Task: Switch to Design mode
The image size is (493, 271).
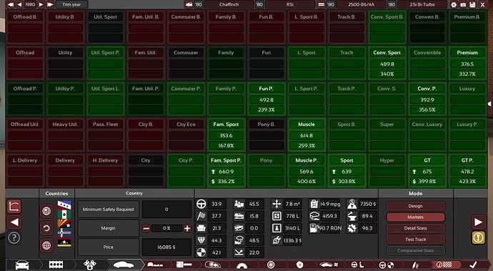Action: [415, 206]
